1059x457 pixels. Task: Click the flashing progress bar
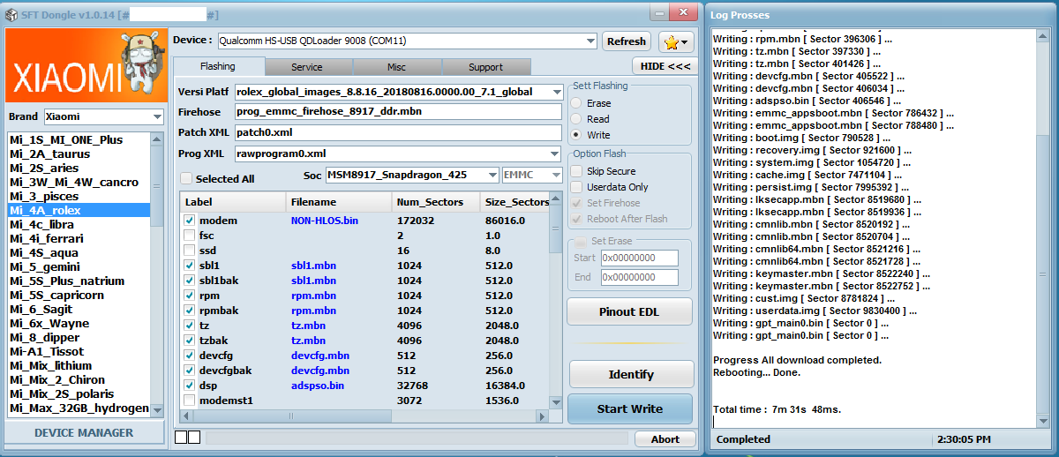click(x=415, y=438)
